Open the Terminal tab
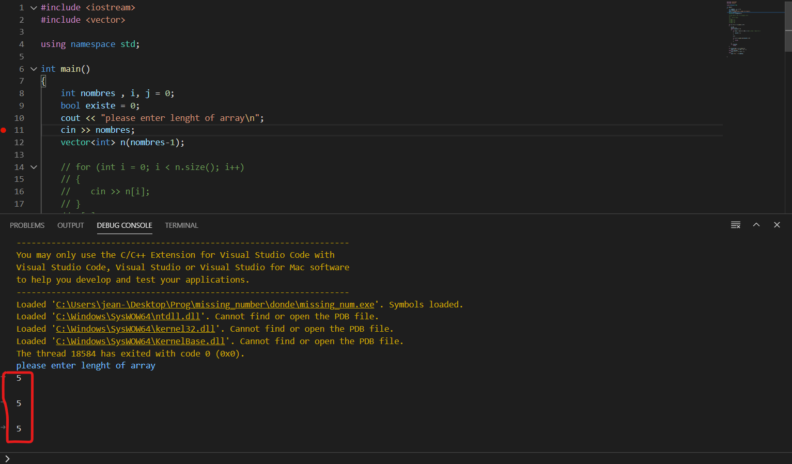This screenshot has height=464, width=792. 181,225
